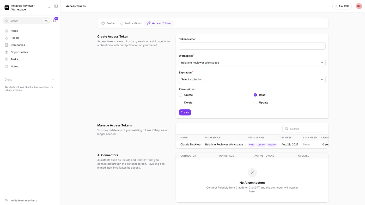Click the X icon above No AI connectors
365x205 pixels.
(252, 173)
